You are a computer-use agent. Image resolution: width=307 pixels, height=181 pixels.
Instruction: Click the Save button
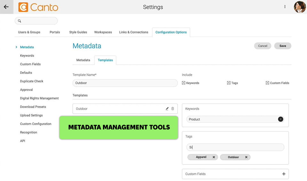coord(283,46)
